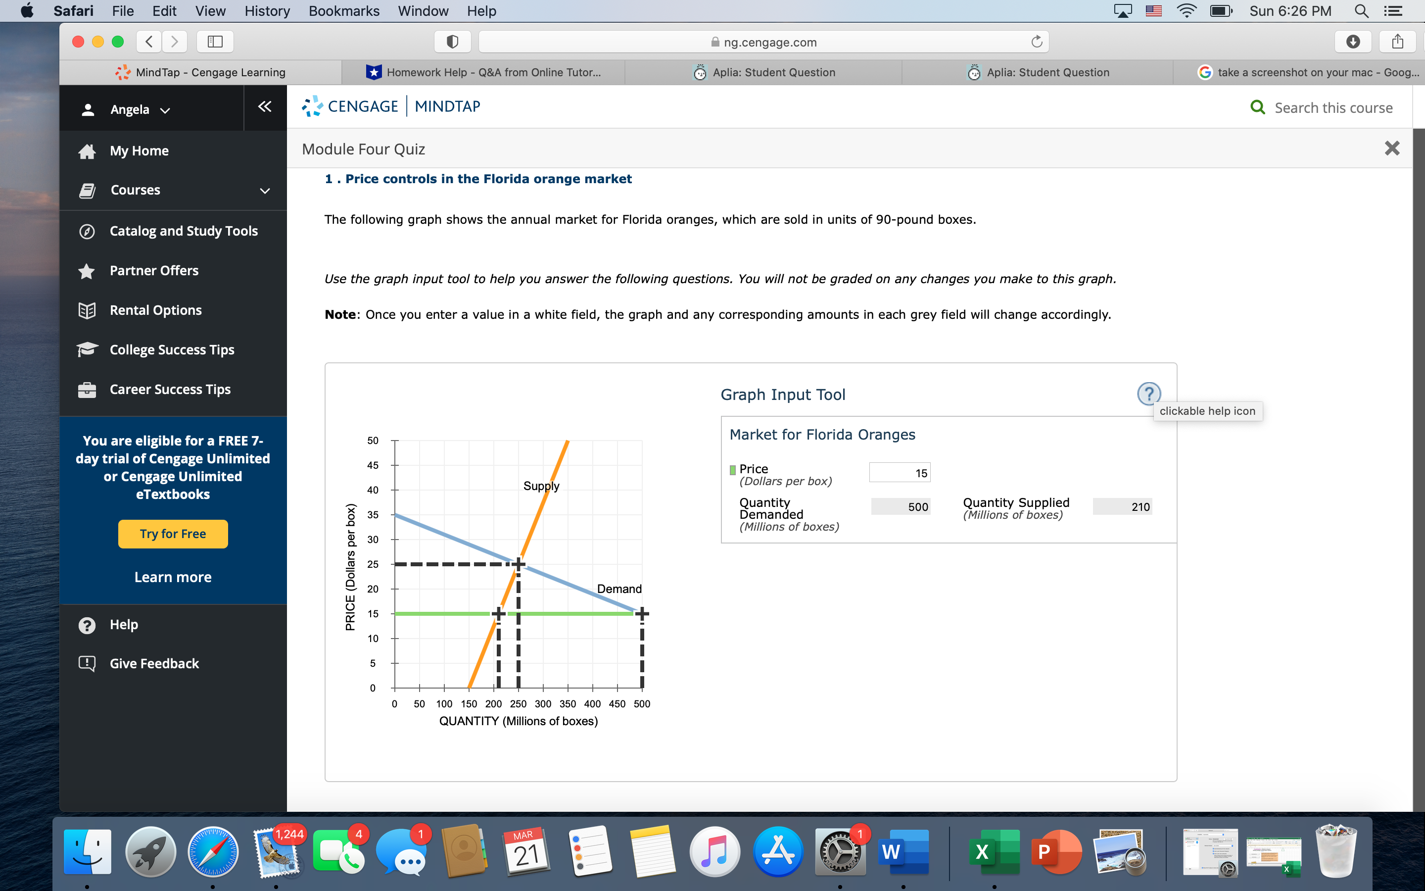1425x891 pixels.
Task: Select Catalog and Study Tools
Action: [183, 230]
